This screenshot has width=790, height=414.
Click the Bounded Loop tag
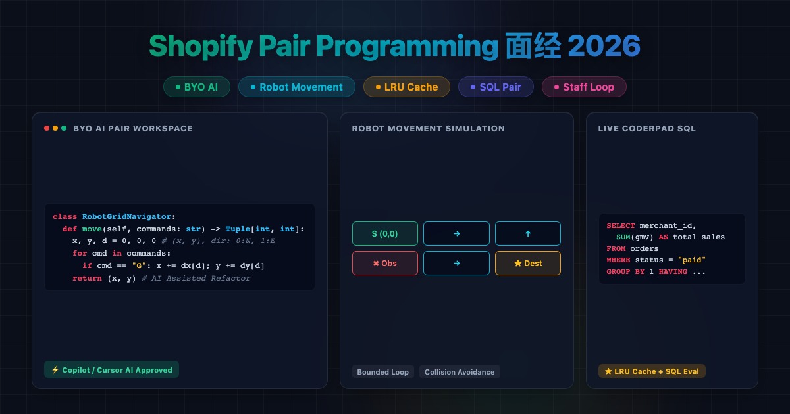click(x=383, y=372)
